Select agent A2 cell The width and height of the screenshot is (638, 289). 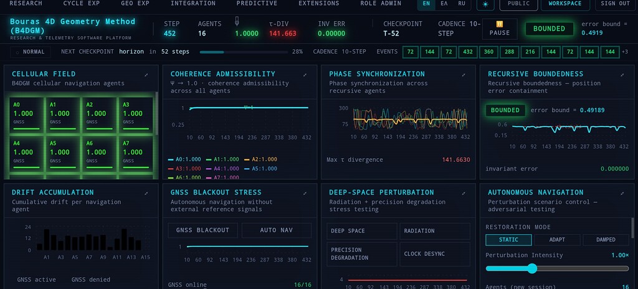pos(99,115)
